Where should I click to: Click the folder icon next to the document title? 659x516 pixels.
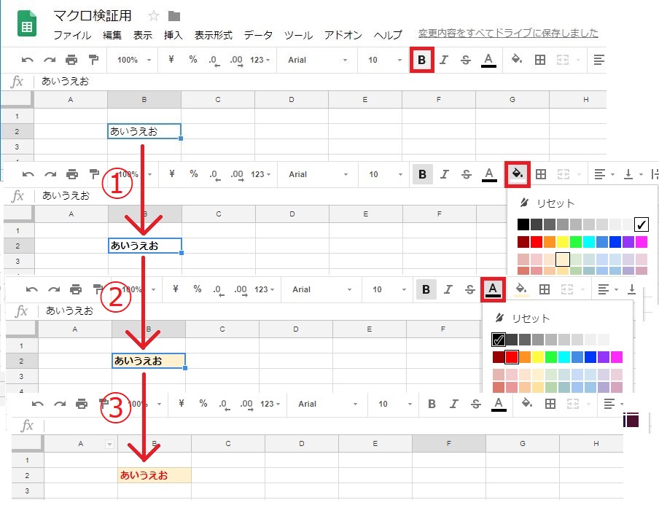tap(173, 16)
